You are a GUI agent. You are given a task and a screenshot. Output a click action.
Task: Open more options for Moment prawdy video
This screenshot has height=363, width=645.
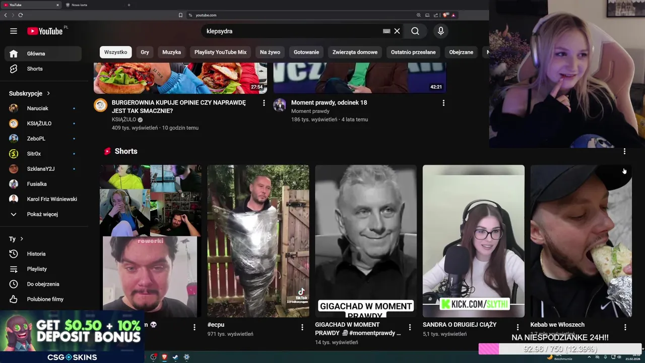click(x=443, y=103)
